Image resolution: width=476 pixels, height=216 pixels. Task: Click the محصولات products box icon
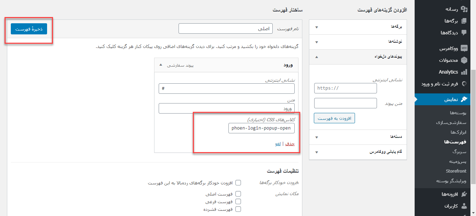[464, 60]
